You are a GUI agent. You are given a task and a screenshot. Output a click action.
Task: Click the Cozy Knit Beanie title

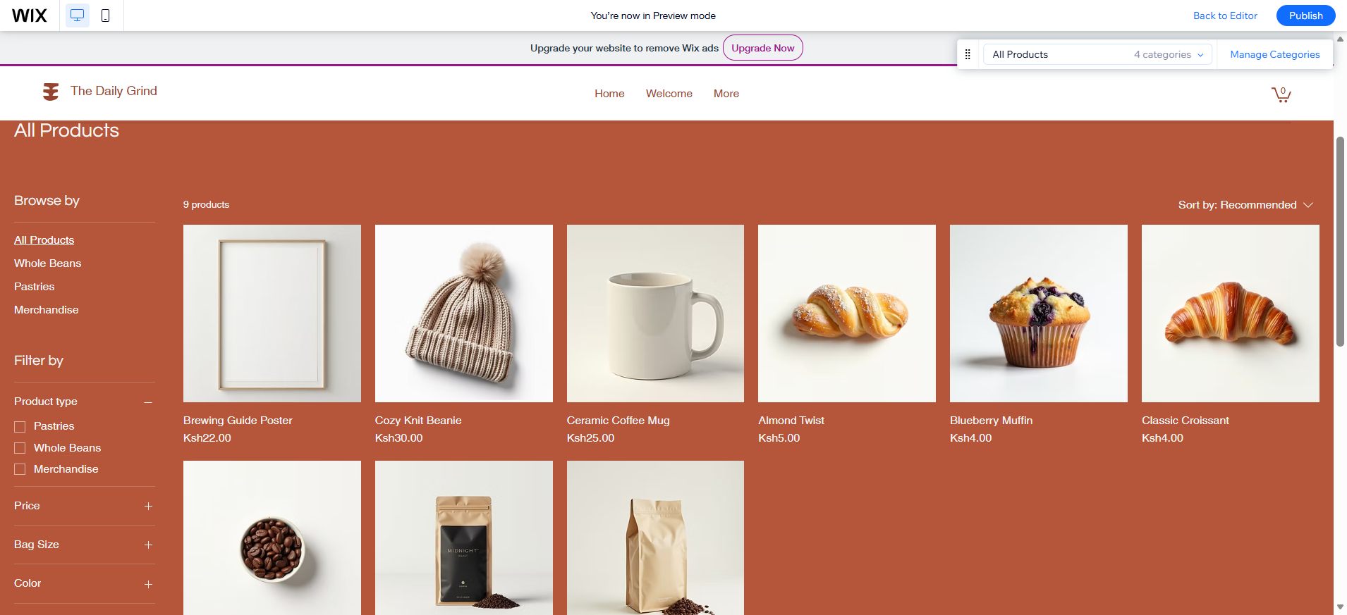[x=418, y=421]
